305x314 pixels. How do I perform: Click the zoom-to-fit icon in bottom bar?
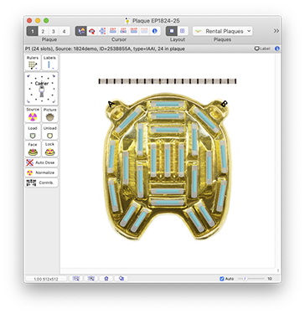tap(76, 278)
